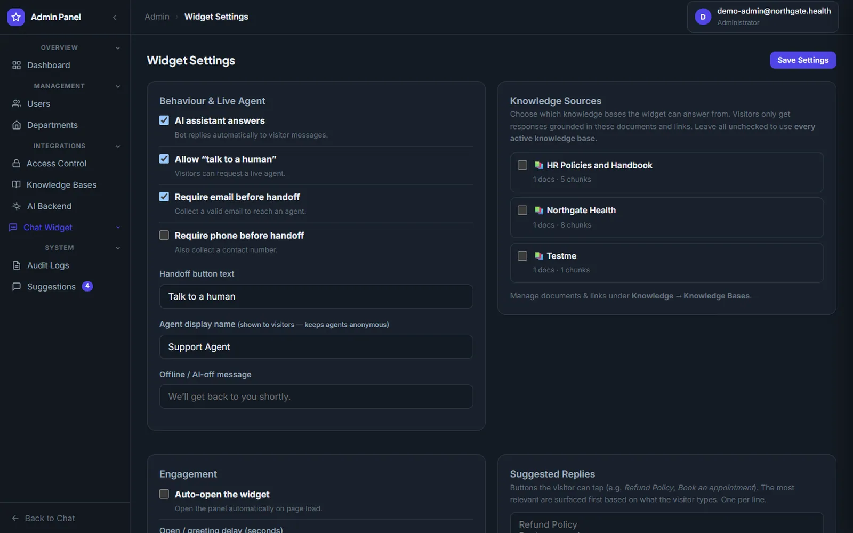Image resolution: width=853 pixels, height=533 pixels.
Task: Check the Testme knowledge source
Action: pyautogui.click(x=522, y=256)
